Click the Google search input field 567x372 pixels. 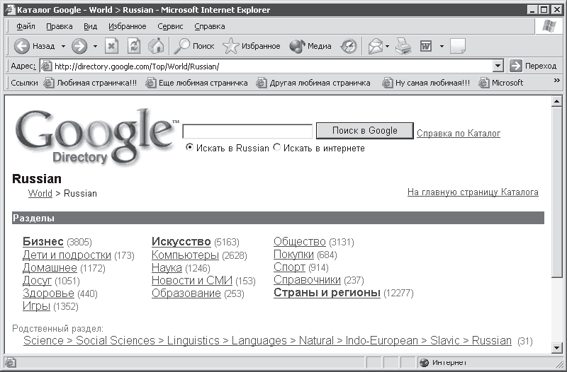(x=247, y=132)
